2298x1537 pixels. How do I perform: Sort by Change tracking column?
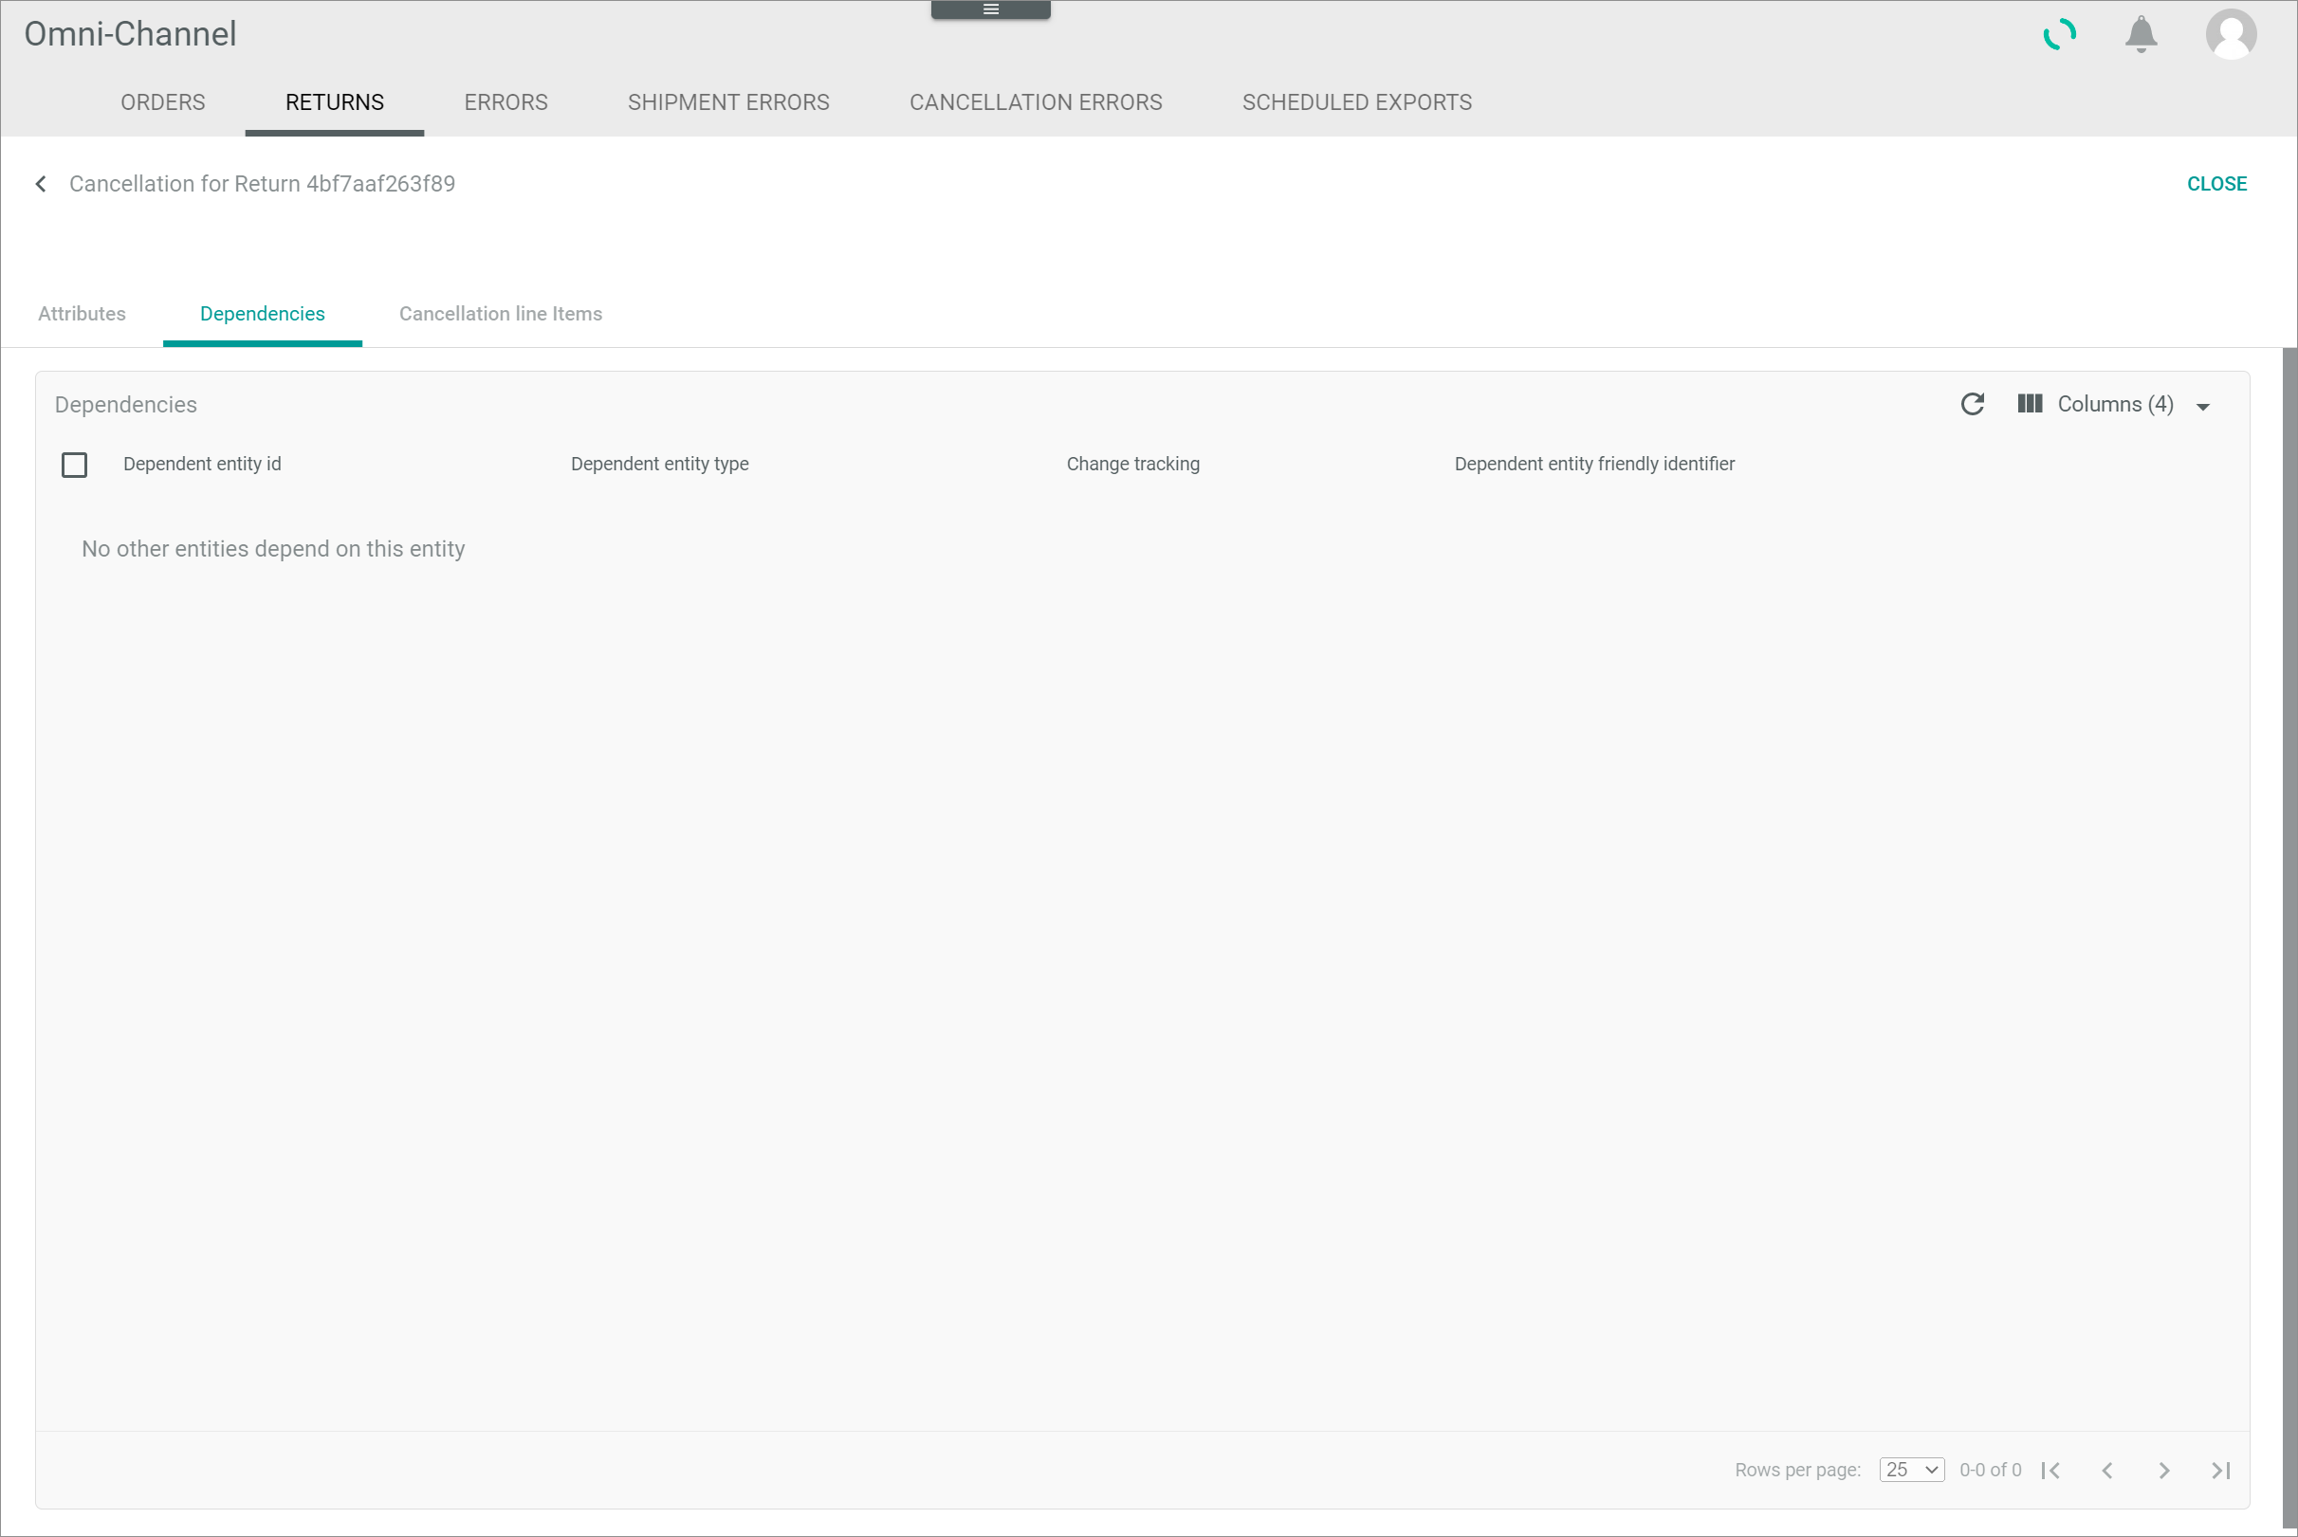point(1132,465)
